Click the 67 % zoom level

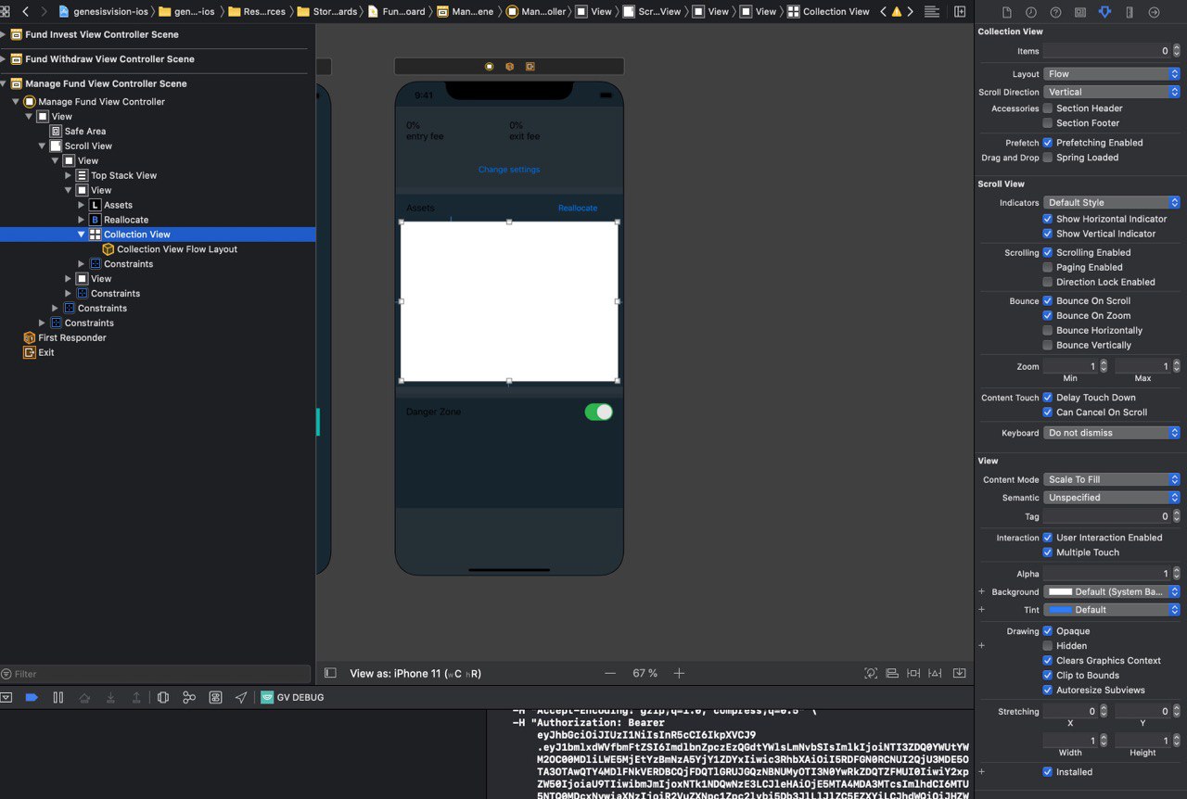[x=645, y=673]
